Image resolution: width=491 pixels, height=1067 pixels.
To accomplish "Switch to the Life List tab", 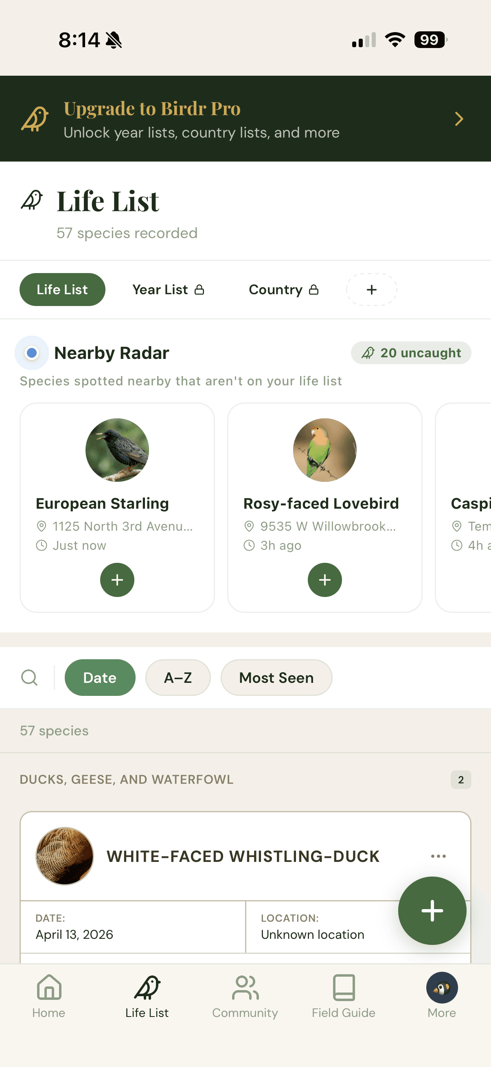I will (62, 289).
